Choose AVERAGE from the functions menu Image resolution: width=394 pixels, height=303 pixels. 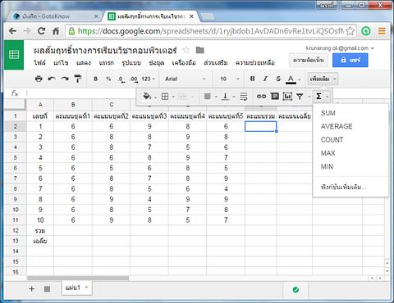[x=337, y=126]
